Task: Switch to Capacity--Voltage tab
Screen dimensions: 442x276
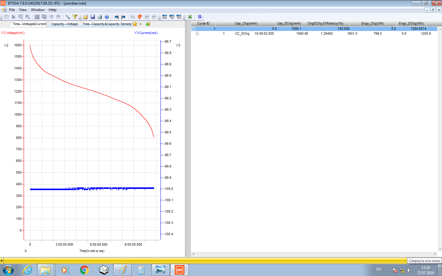Action: (x=64, y=24)
